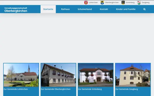Follow 'Zur Gemeinde Lohkirchen' link
154x96 pixels.
16,89
